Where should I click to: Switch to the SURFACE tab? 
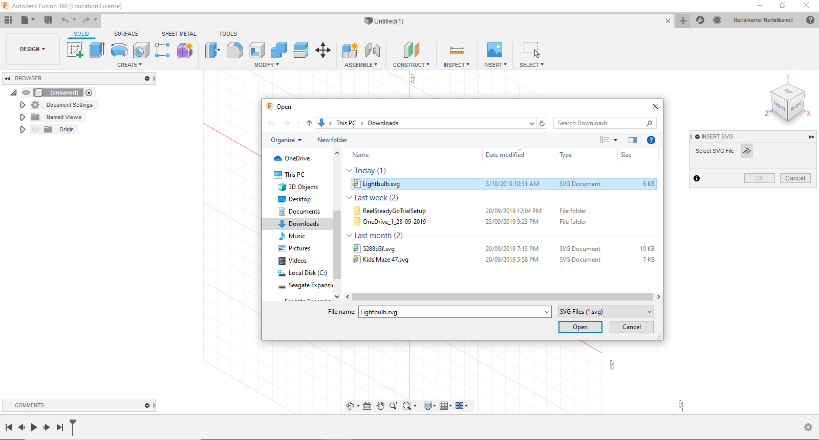126,34
